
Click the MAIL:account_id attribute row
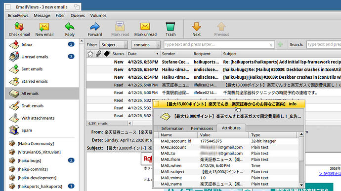[x=226, y=141]
